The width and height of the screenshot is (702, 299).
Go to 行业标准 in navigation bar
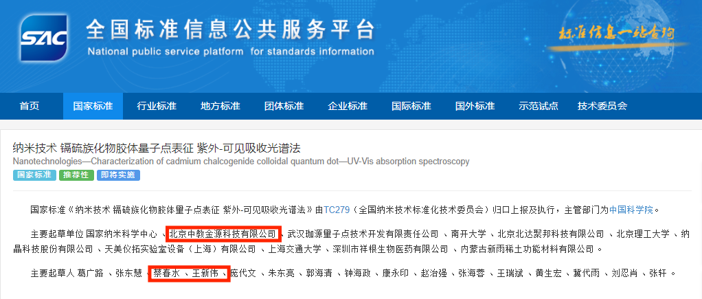pos(157,107)
